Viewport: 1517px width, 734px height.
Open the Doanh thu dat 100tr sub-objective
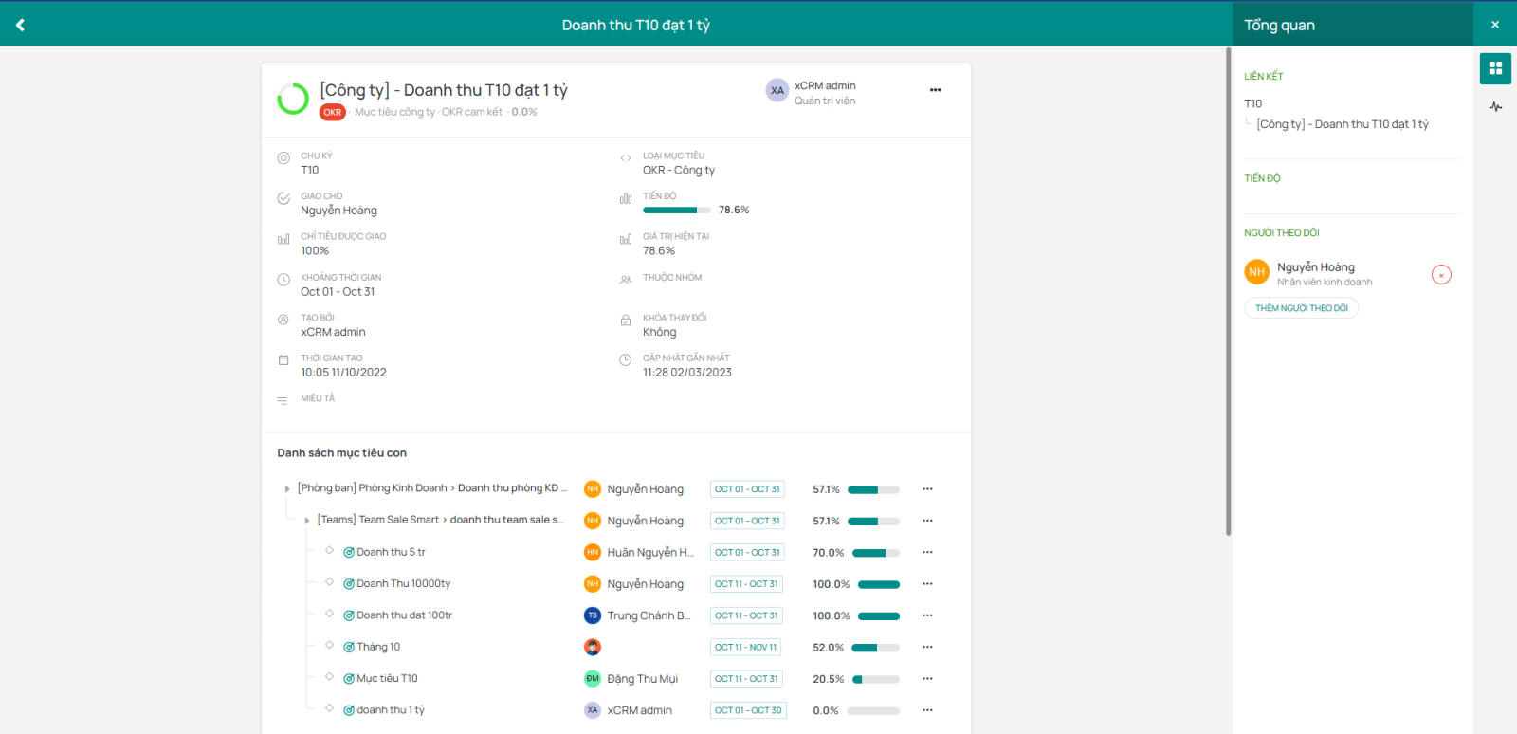[404, 615]
